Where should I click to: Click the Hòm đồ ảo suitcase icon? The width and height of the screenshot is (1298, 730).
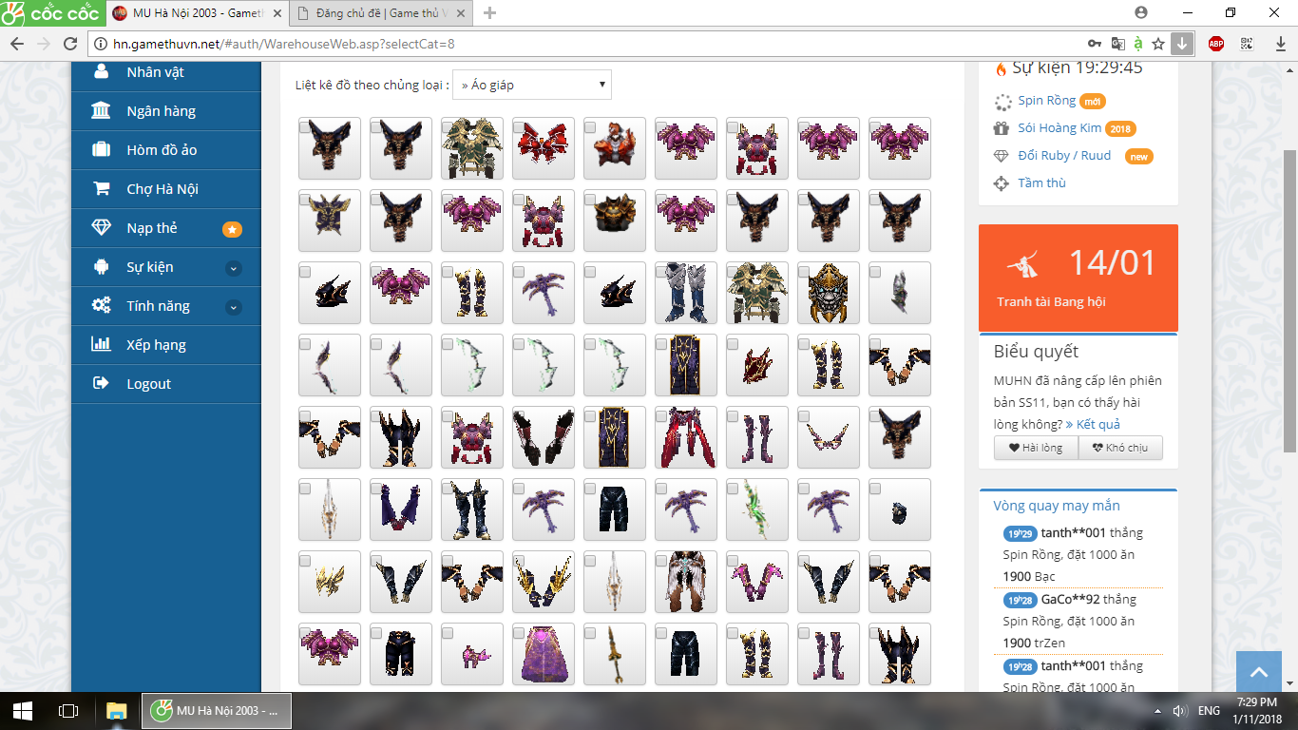click(101, 150)
